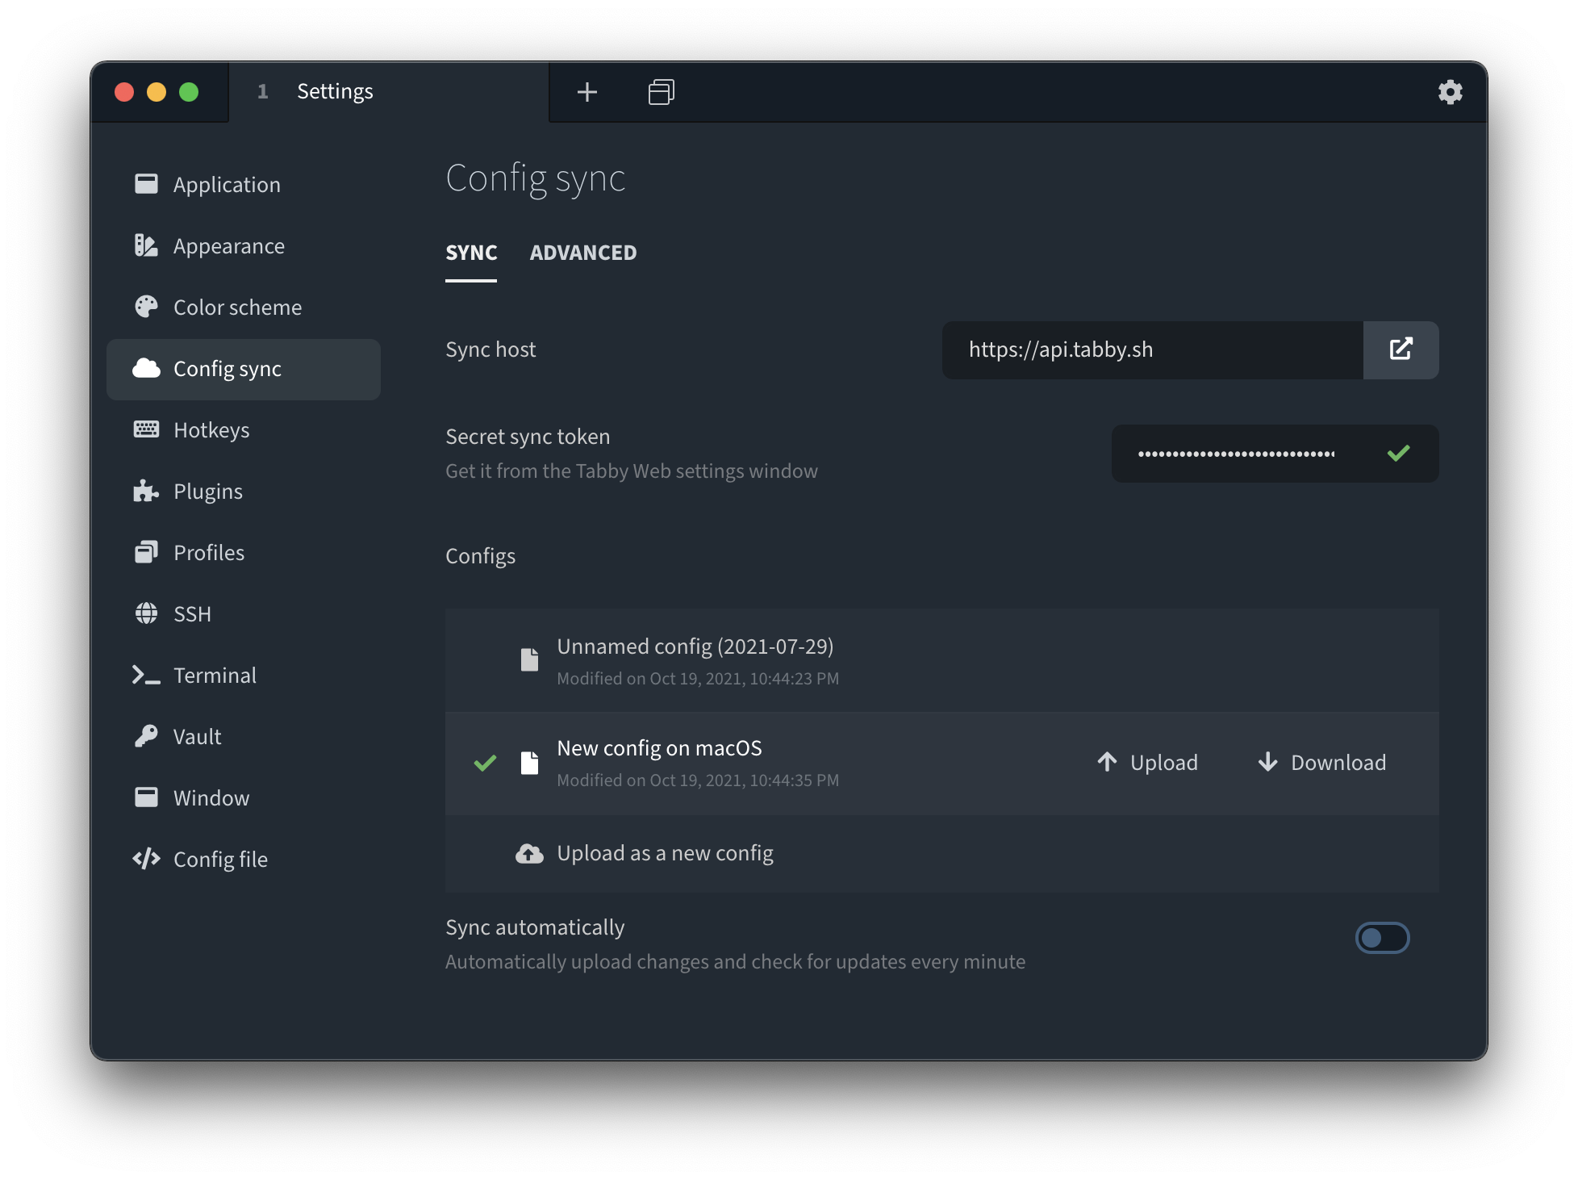Click Download for New config on macOS
Viewport: 1578px width, 1180px height.
1321,763
